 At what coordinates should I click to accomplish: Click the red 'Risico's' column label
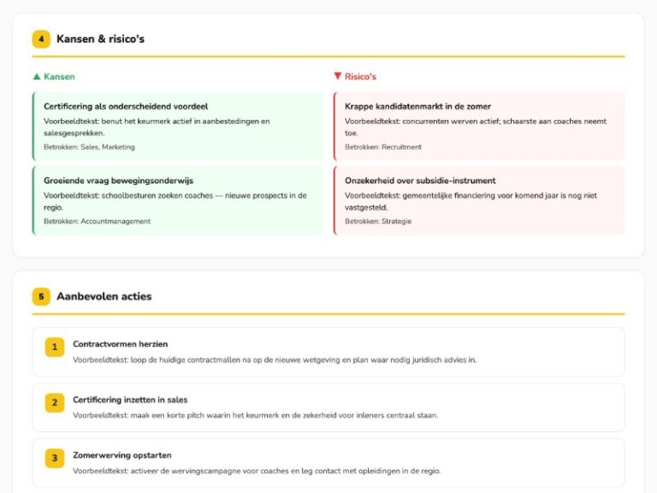360,76
